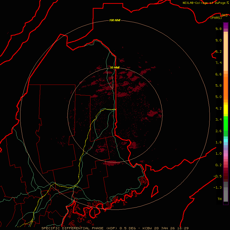This screenshot has width=230, height=230.
Task: Click the -1.3 value on color scale
Action: (x=217, y=188)
